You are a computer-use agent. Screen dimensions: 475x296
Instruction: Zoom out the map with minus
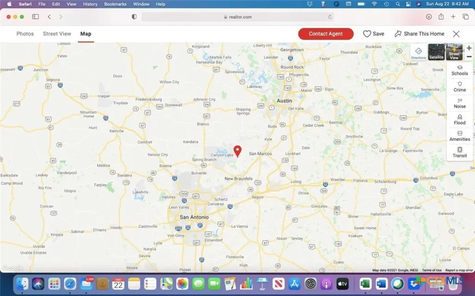469,57
